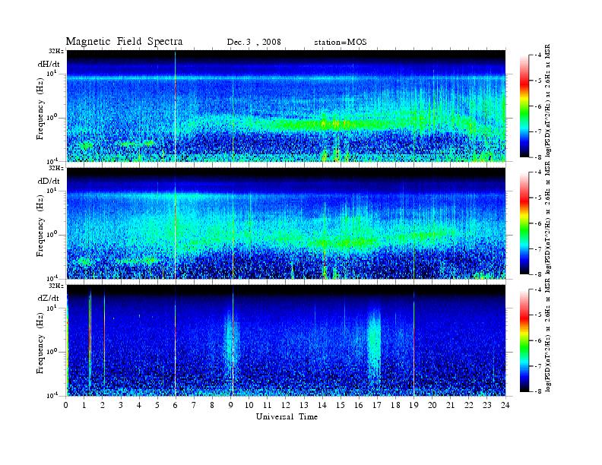This screenshot has height=465, width=602.
Task: Click hour "19" on the time axis
Action: click(413, 405)
